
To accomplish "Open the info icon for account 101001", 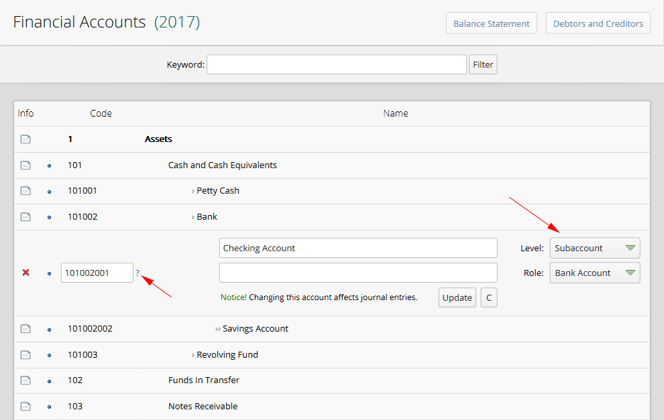I will click(25, 191).
